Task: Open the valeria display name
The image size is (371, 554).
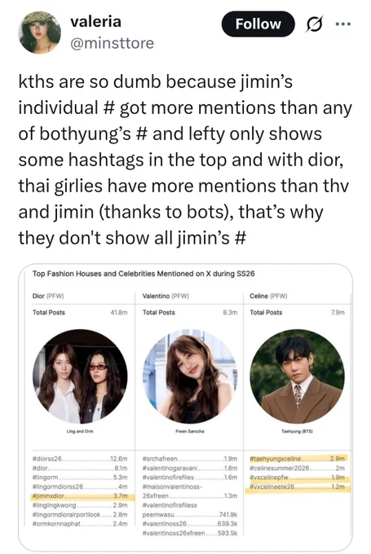Action: pos(96,22)
